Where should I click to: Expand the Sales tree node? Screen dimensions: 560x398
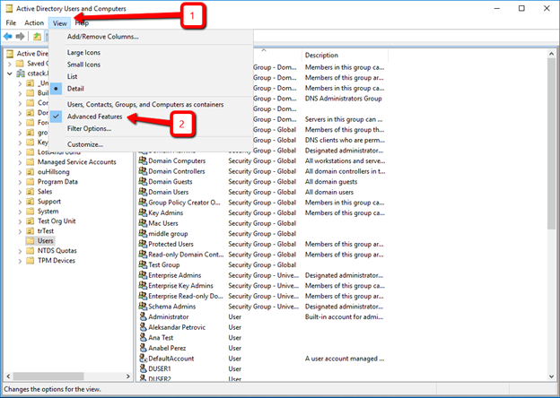click(20, 192)
